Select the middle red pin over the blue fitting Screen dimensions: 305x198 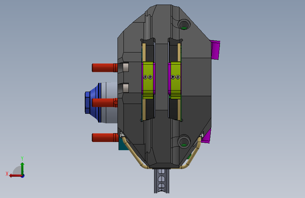(x=105, y=103)
